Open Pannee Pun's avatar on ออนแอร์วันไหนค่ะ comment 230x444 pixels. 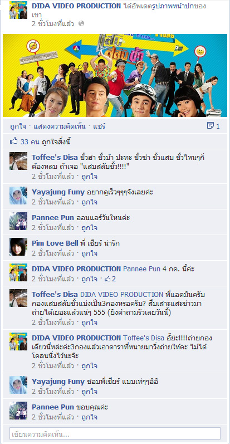click(18, 221)
